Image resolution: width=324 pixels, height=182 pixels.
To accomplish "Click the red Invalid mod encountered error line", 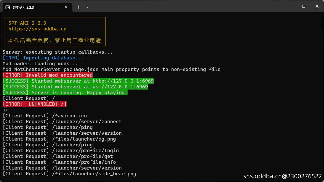I will (x=48, y=75).
